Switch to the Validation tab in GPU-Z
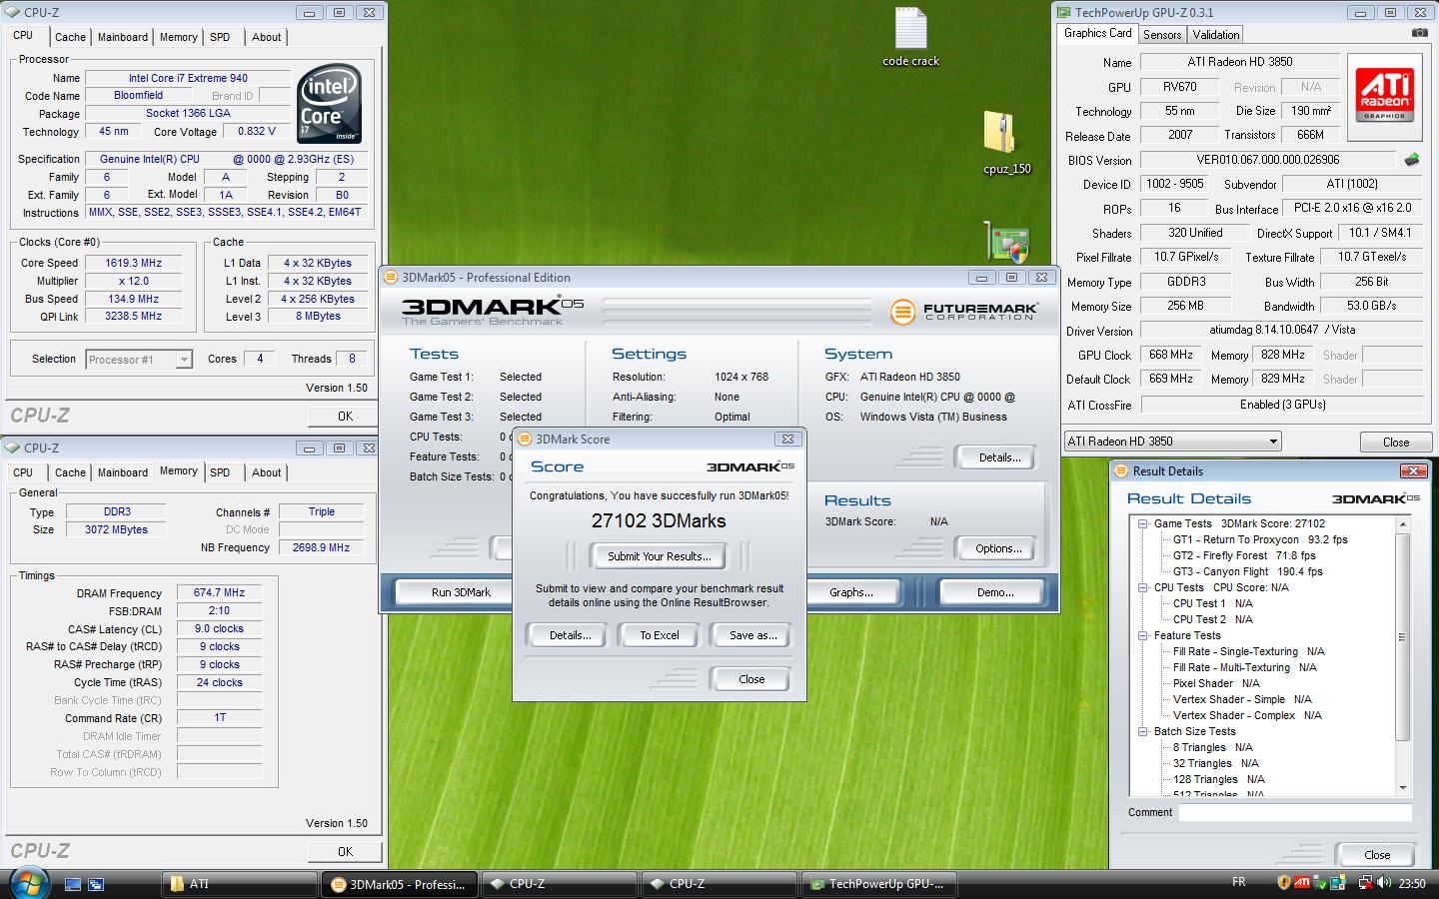This screenshot has height=899, width=1439. 1215,34
